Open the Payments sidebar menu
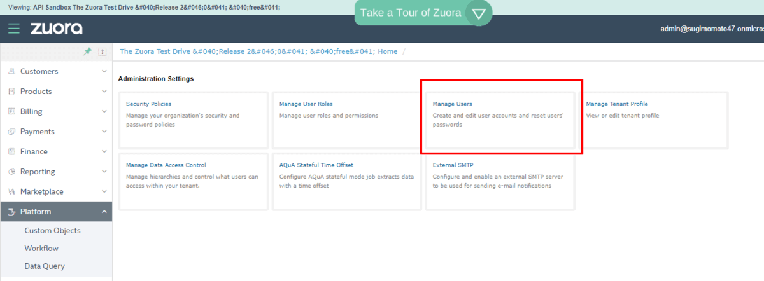 pos(56,132)
